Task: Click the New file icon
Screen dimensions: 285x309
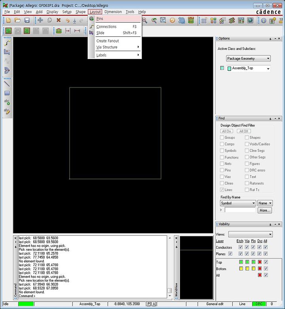Action: [8, 20]
